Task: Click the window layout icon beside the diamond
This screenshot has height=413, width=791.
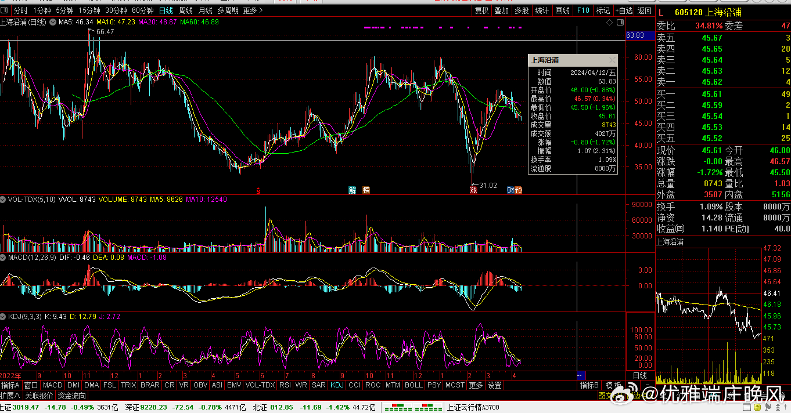Action: (620, 22)
